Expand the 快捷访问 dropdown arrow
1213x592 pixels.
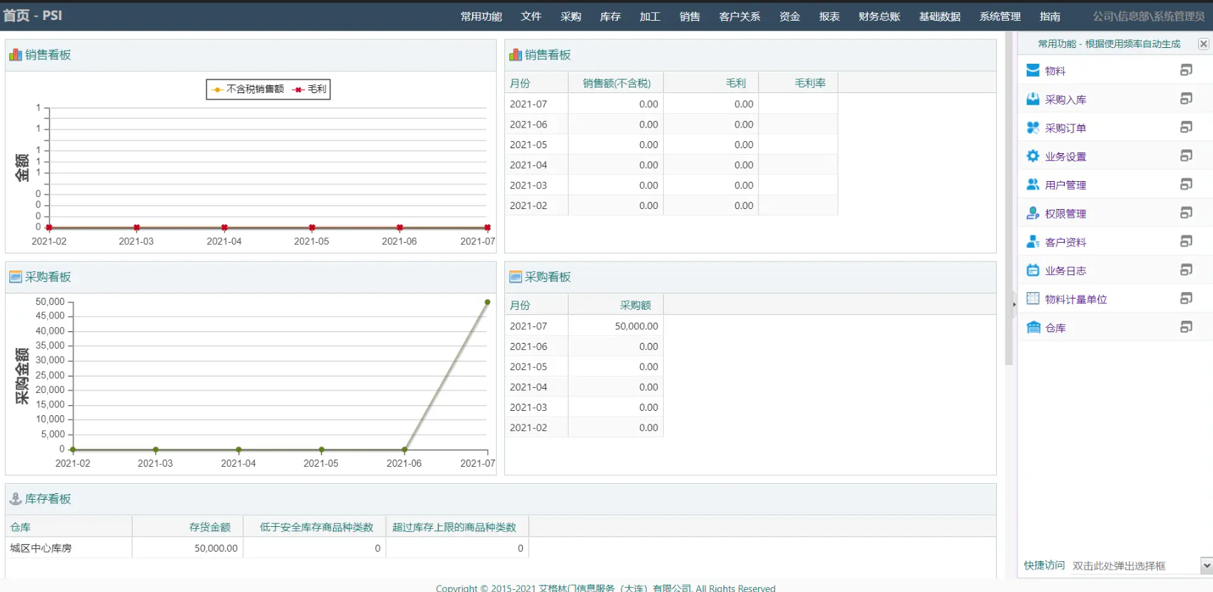point(1207,566)
